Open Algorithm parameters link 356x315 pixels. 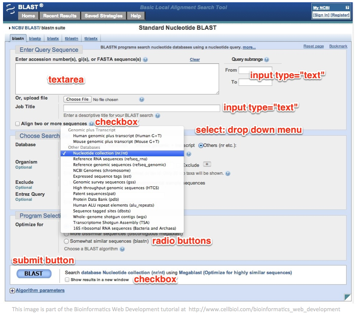[x=40, y=291]
